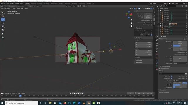Toggle the camera view icon
The height and width of the screenshot is (105, 188).
[x=132, y=26]
